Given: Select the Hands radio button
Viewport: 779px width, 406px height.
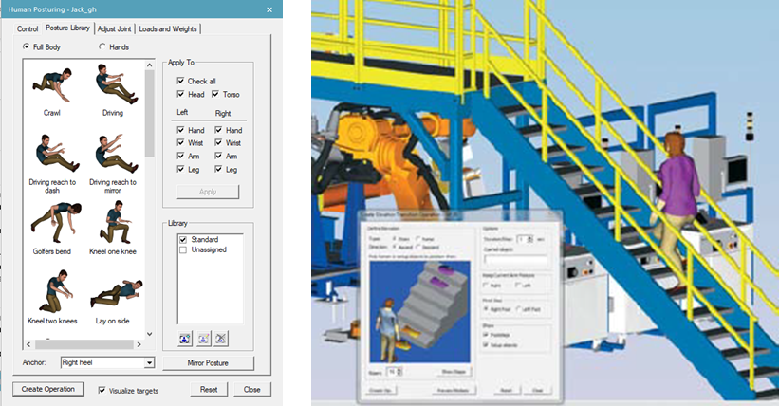Looking at the screenshot, I should pos(102,47).
